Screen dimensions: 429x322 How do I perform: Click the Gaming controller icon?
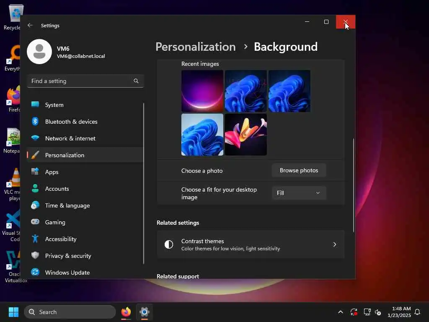coord(35,222)
